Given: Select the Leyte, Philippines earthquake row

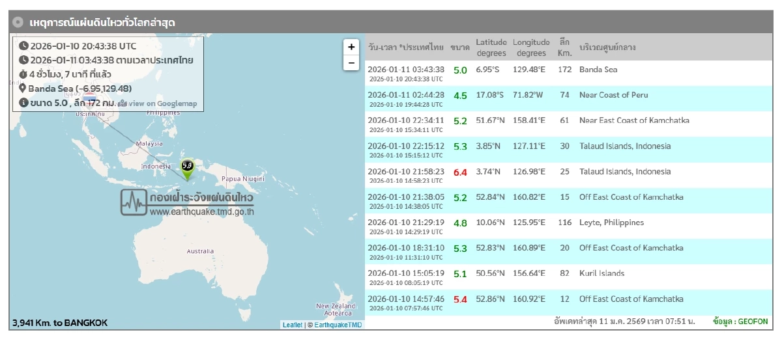Looking at the screenshot, I should coord(567,226).
